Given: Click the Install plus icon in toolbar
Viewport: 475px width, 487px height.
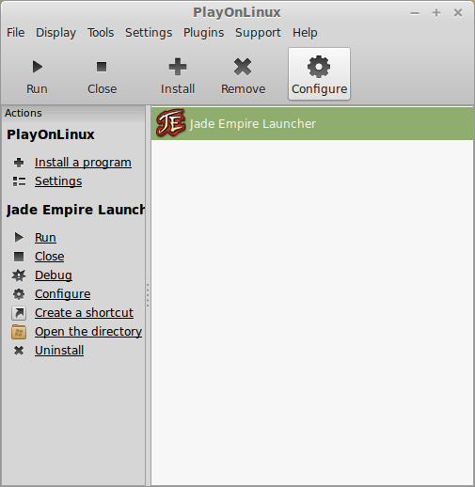Looking at the screenshot, I should point(178,67).
